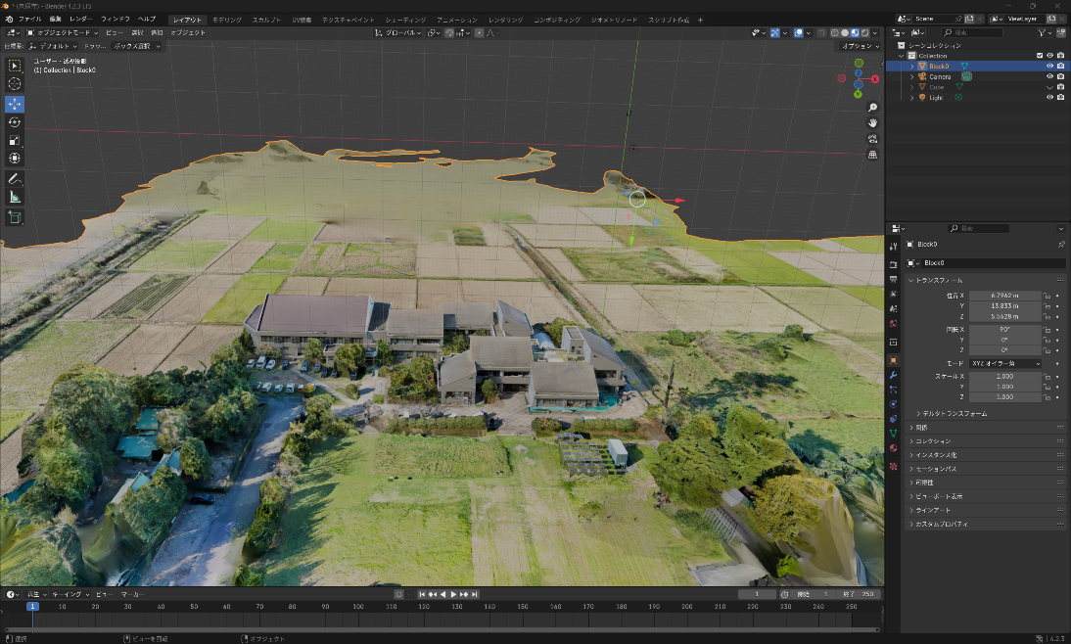Click the Add Cube tool icon
1071x644 pixels.
pyautogui.click(x=15, y=217)
